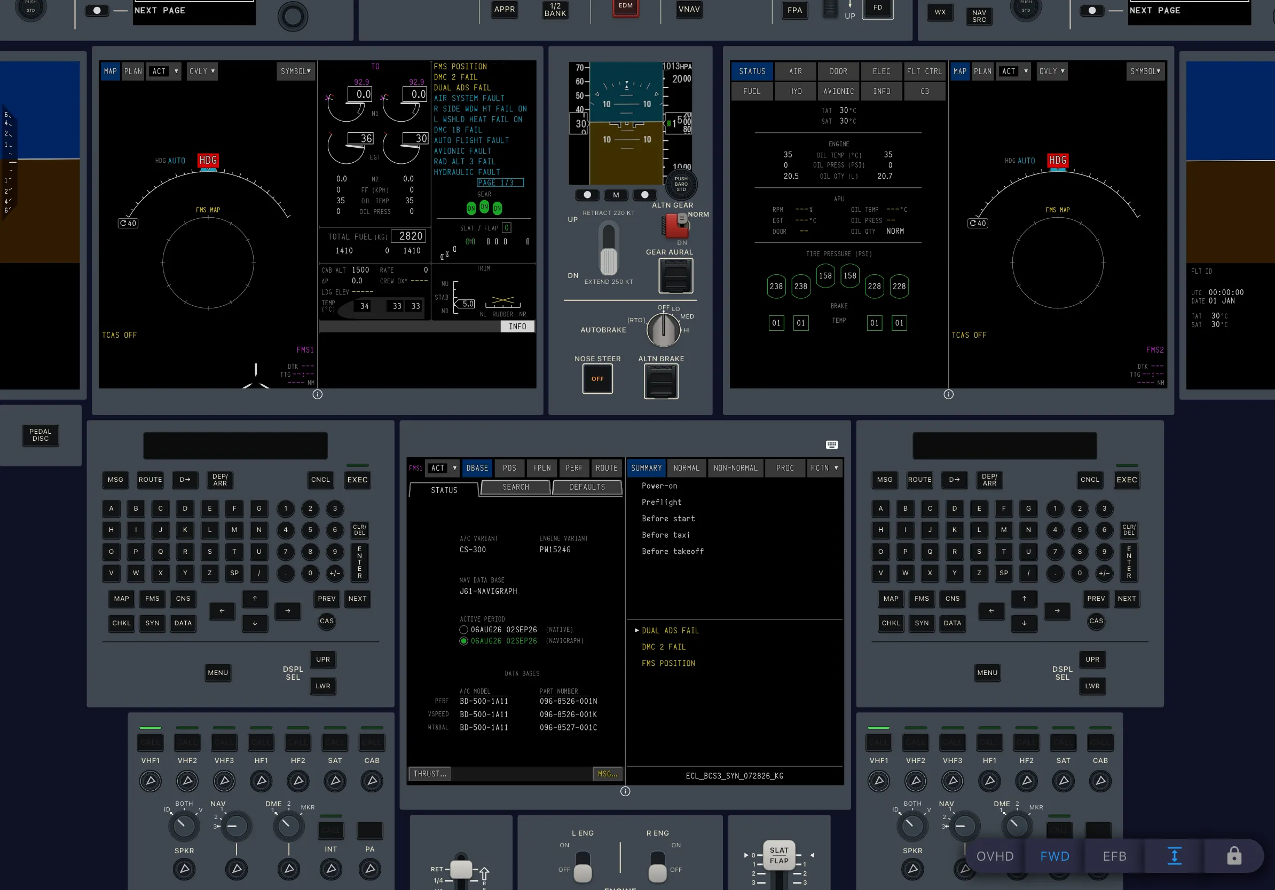Click the info icon below the left display
This screenshot has width=1275, height=890.
click(x=318, y=394)
